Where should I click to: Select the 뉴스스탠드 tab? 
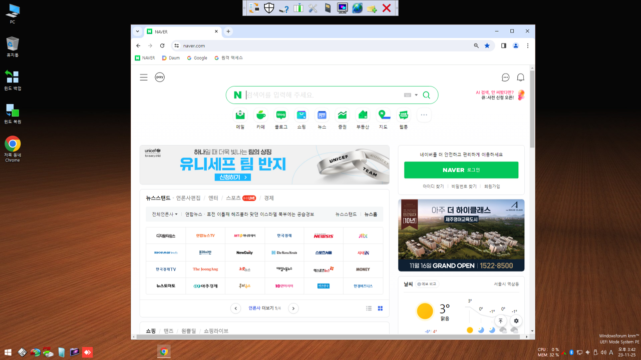158,198
